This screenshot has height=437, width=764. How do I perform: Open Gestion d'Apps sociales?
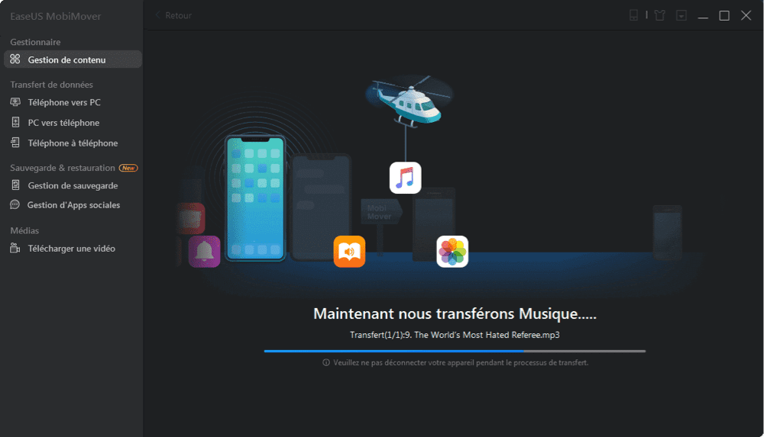click(x=73, y=205)
